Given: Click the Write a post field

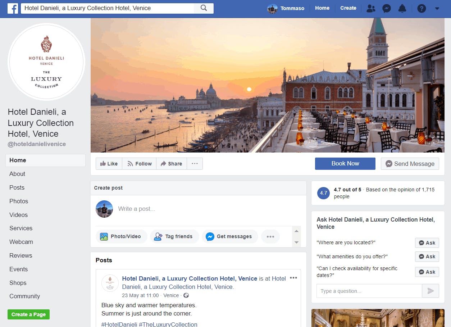Looking at the screenshot, I should point(137,209).
